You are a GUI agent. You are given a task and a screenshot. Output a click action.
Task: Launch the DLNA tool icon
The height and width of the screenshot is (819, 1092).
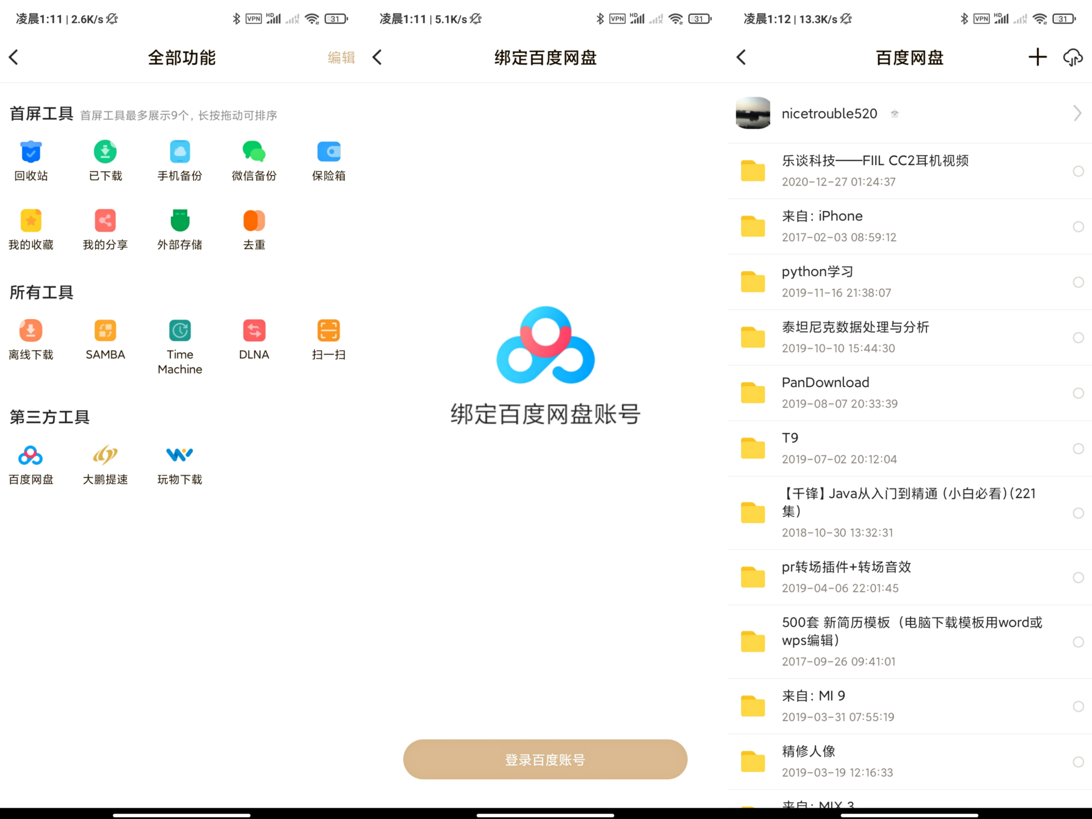click(x=254, y=332)
